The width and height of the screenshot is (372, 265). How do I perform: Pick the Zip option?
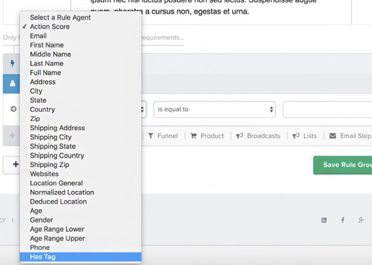click(x=81, y=119)
